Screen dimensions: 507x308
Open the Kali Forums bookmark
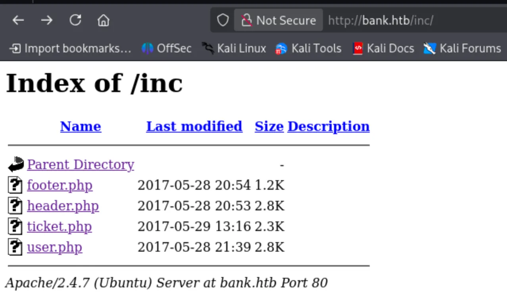click(x=462, y=48)
